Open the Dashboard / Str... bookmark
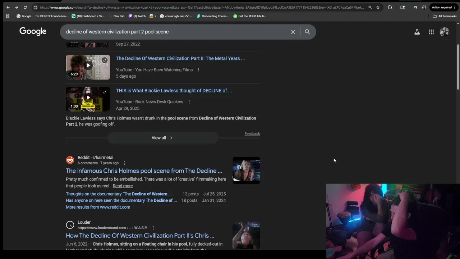 [88, 16]
